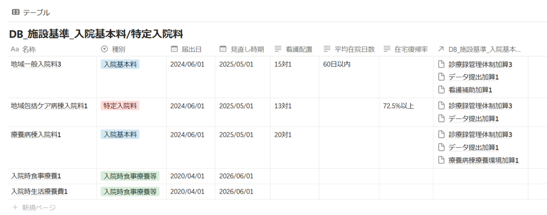
Task: Click 届出日 2024/06/01 of 地域一般入院料3
Action: click(x=187, y=64)
